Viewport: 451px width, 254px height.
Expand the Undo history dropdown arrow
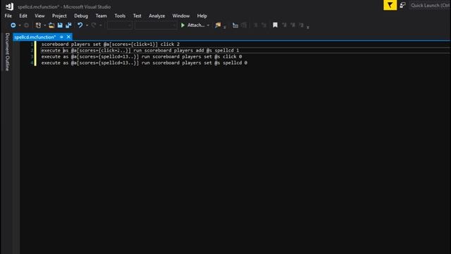pos(87,25)
